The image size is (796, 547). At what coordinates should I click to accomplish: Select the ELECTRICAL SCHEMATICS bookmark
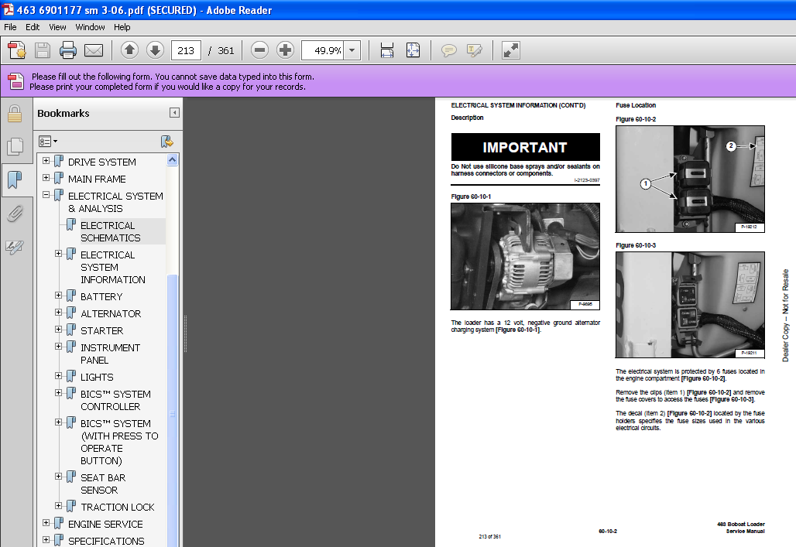pyautogui.click(x=110, y=231)
